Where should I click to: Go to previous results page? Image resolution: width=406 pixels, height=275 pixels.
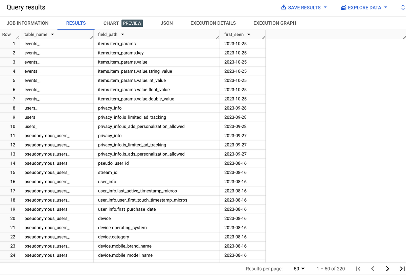373,269
